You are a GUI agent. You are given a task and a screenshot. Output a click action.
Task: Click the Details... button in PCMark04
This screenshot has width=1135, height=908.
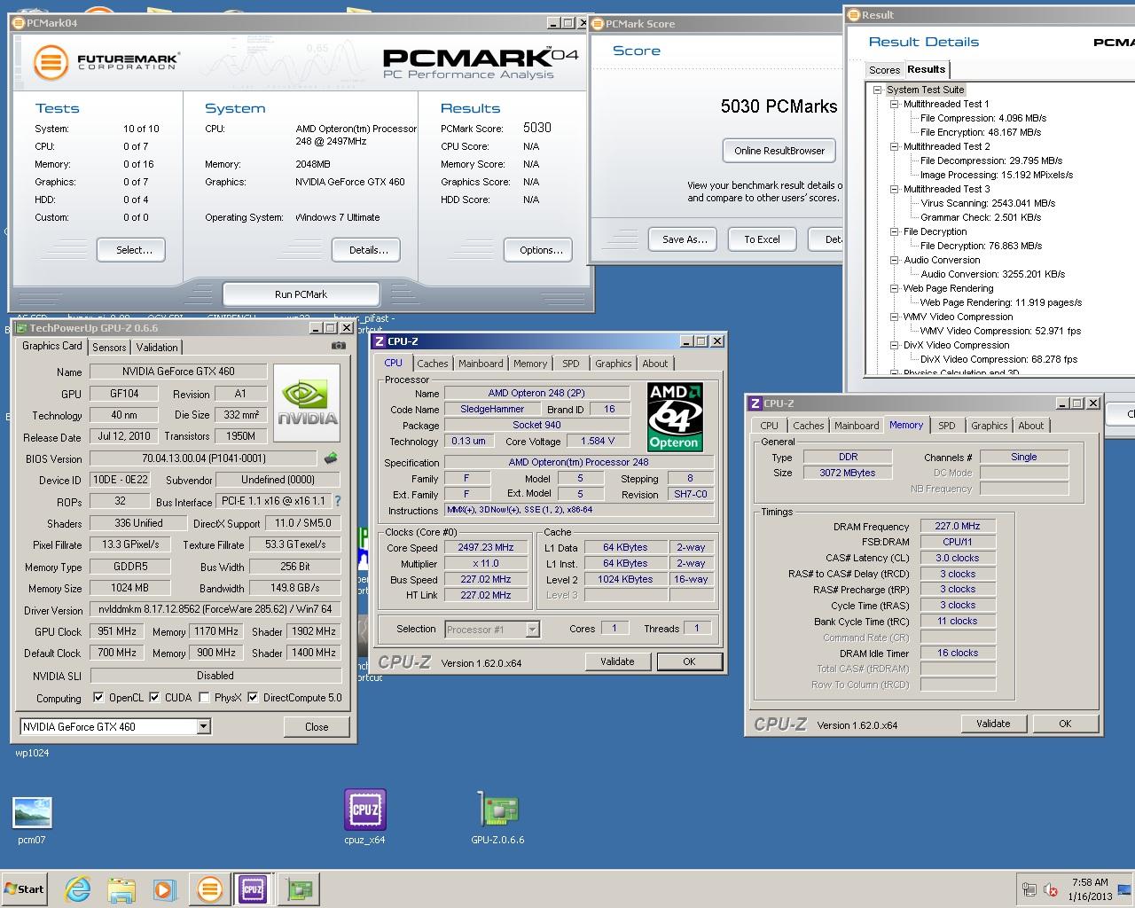(368, 250)
